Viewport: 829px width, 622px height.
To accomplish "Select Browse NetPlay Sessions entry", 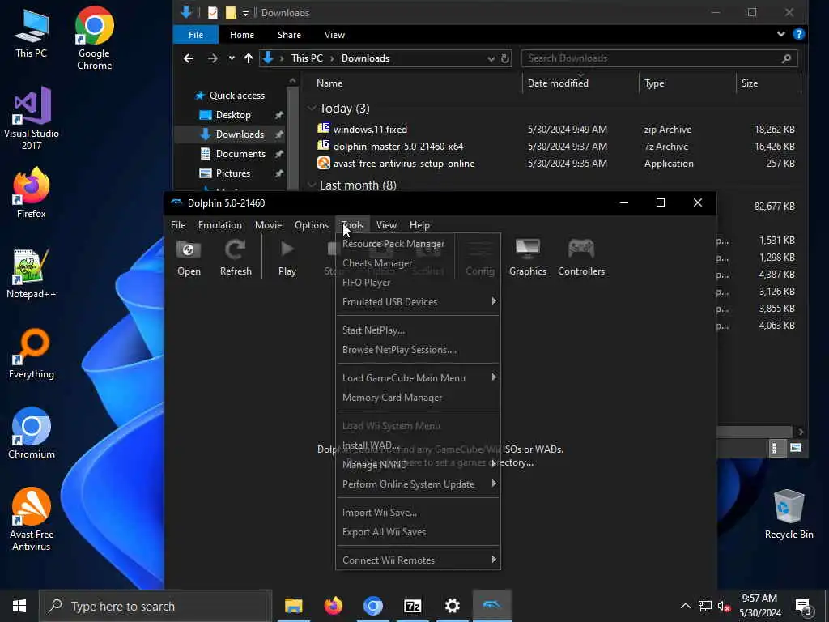I will [x=418, y=350].
